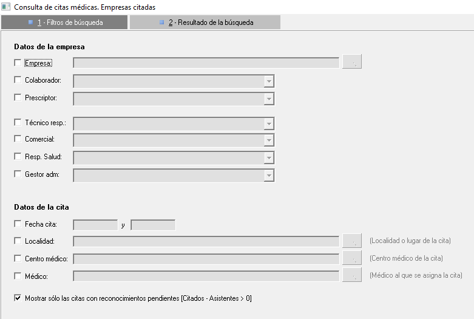Open the Prescriptor dropdown

tap(269, 99)
